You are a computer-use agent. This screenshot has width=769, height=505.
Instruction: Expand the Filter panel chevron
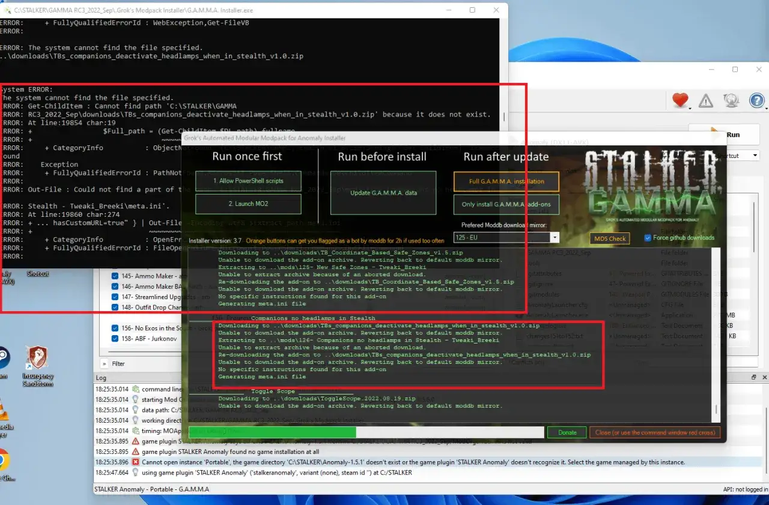click(104, 363)
